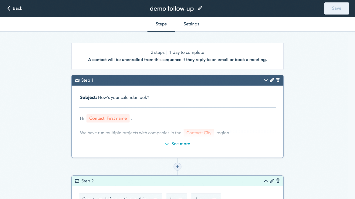Expand the email preview via See more
355x199 pixels.
coord(177,144)
